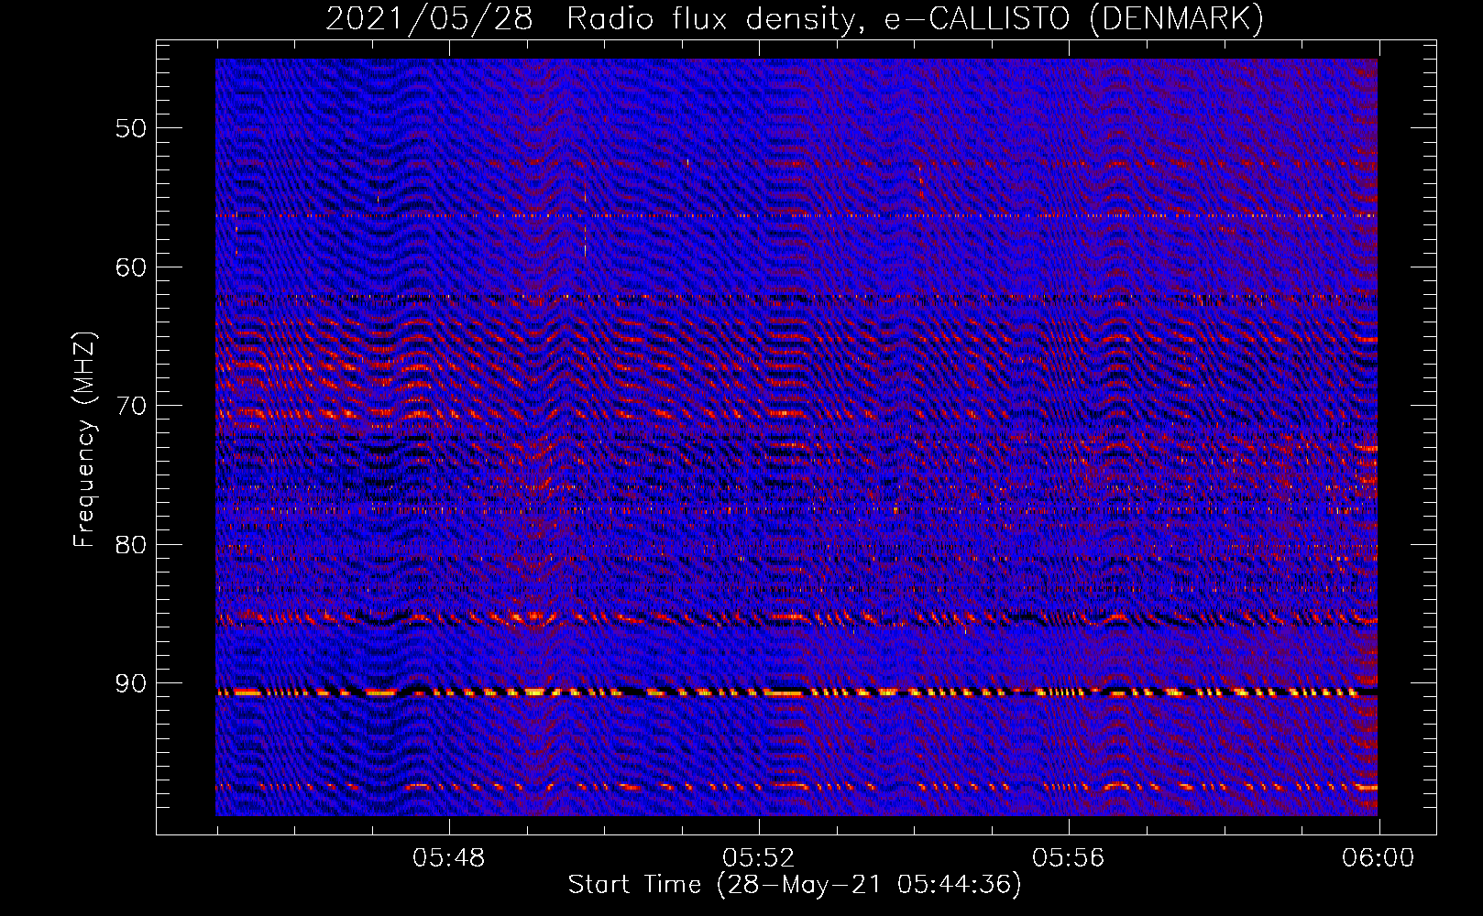Click the 05:52 time tick label
Screen dimensions: 1483x916
click(x=759, y=858)
